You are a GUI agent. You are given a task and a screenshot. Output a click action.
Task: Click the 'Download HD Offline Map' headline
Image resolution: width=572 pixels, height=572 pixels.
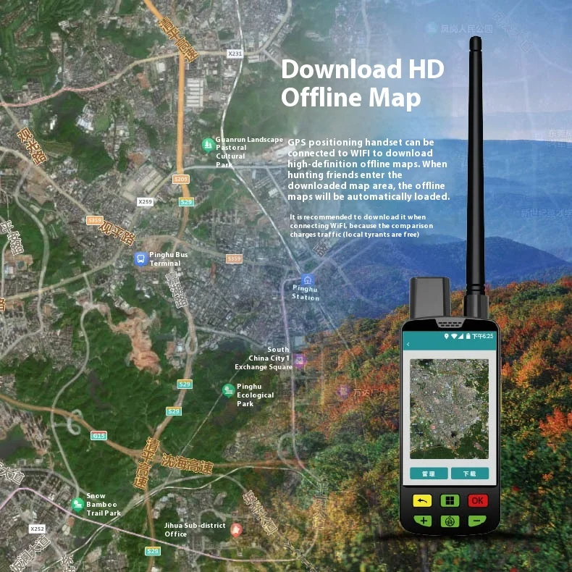pyautogui.click(x=363, y=83)
